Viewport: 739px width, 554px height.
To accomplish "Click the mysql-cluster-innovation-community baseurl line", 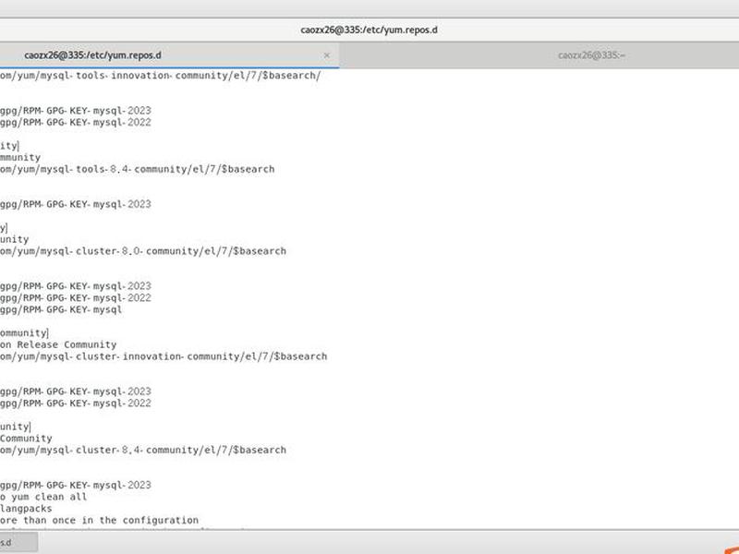I will pos(164,356).
